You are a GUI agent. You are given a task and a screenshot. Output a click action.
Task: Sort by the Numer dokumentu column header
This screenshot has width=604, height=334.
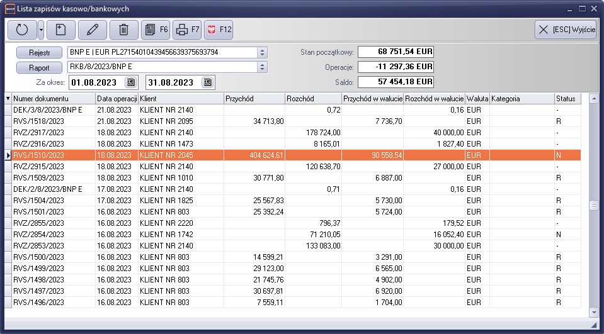coord(53,99)
